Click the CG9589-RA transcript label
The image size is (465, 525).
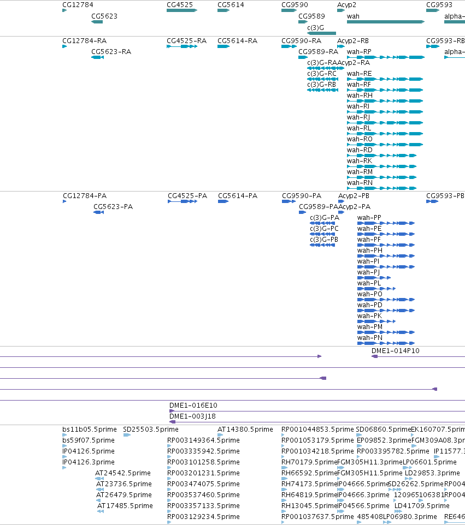coord(318,51)
